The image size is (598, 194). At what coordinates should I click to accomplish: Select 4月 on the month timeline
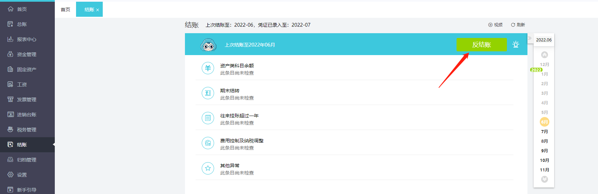pyautogui.click(x=545, y=103)
